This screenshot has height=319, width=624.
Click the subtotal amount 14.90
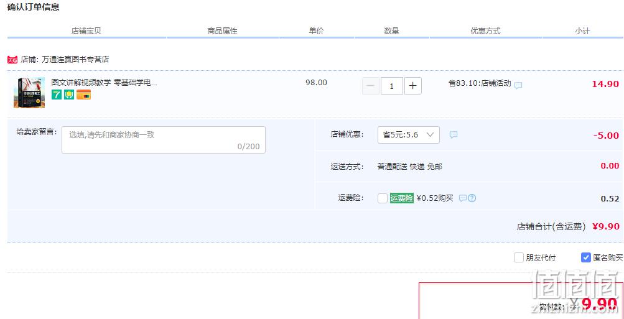pyautogui.click(x=605, y=84)
